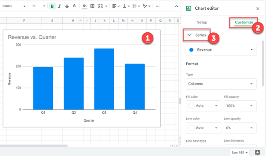The image size is (266, 156).
Task: Click the Chart editor vertical scrollbar
Action: point(263,63)
